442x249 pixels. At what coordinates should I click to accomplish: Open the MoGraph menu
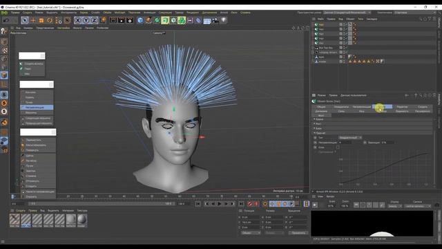[119, 12]
